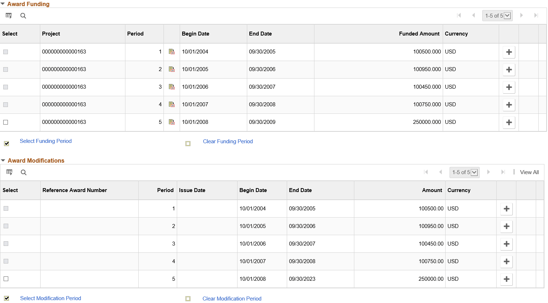The width and height of the screenshot is (548, 303).
Task: Uncheck the Select Modification Period checkbox
Action: (6, 298)
